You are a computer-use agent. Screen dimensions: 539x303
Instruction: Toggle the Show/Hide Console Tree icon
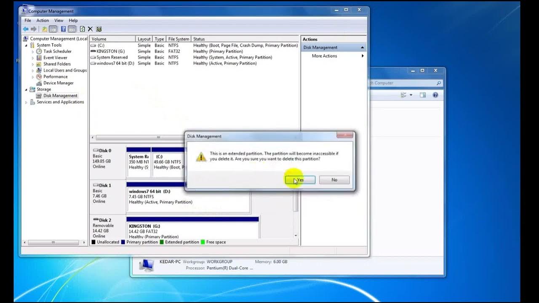point(53,29)
